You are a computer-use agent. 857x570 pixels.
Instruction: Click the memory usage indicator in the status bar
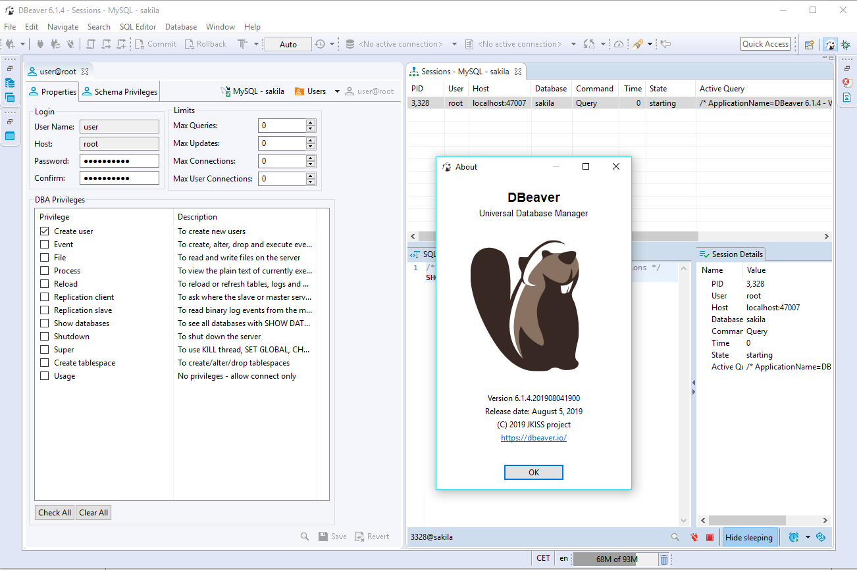pyautogui.click(x=616, y=558)
